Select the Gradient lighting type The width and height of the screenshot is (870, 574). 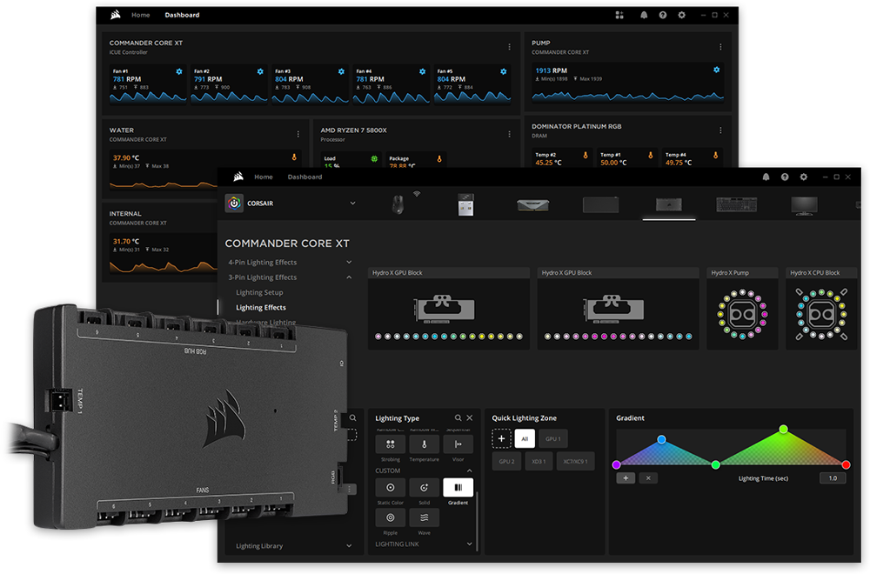(458, 488)
